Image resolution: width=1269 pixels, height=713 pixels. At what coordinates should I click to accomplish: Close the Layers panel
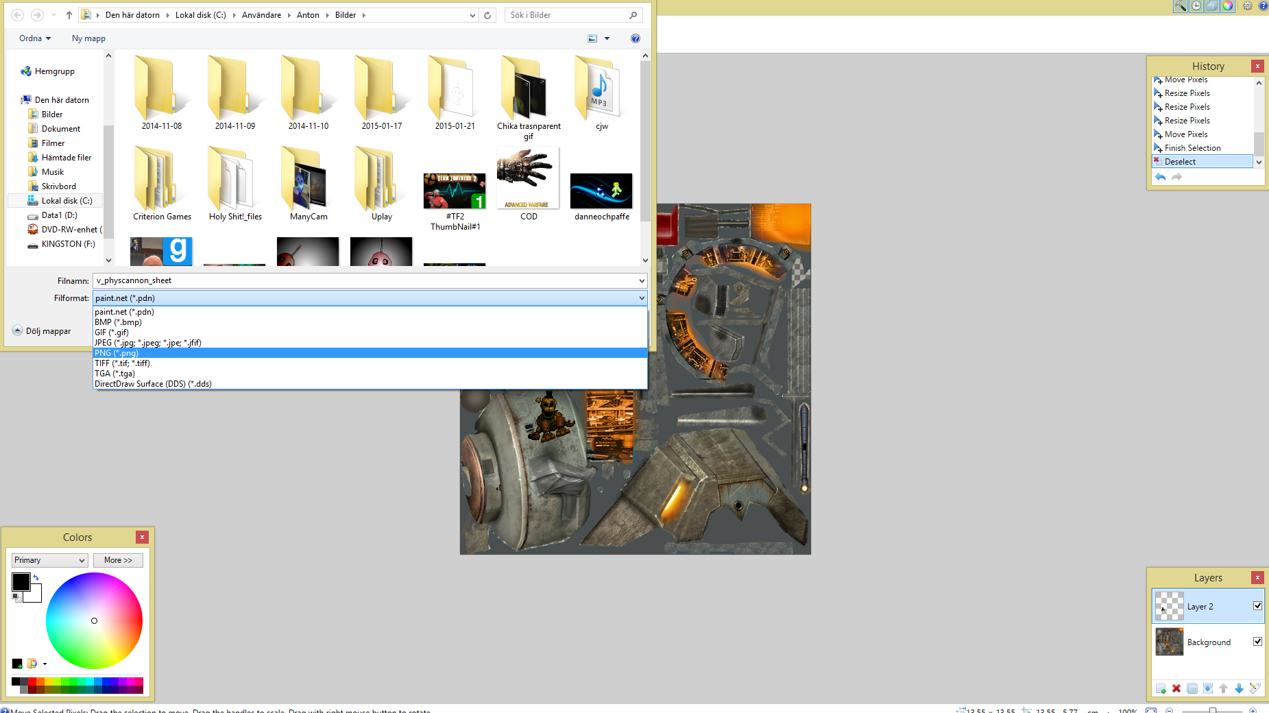pos(1257,577)
